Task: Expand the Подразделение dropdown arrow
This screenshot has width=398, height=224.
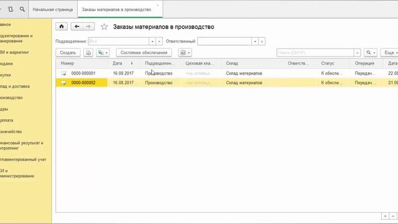Action: [152, 42]
